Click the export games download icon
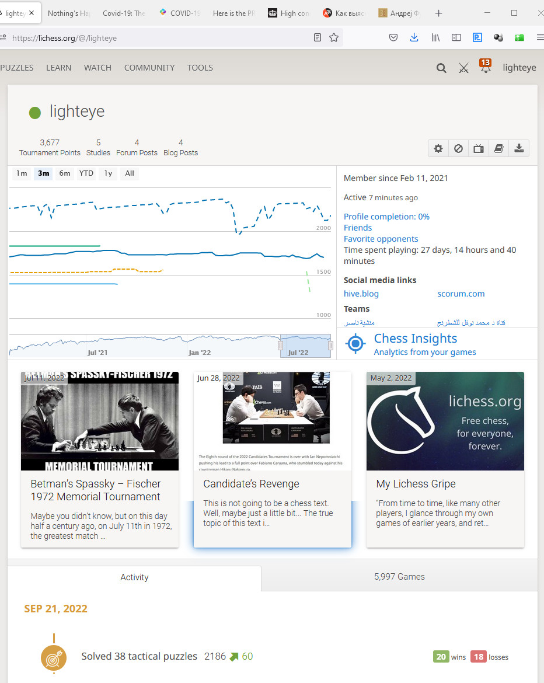This screenshot has width=544, height=683. click(519, 148)
